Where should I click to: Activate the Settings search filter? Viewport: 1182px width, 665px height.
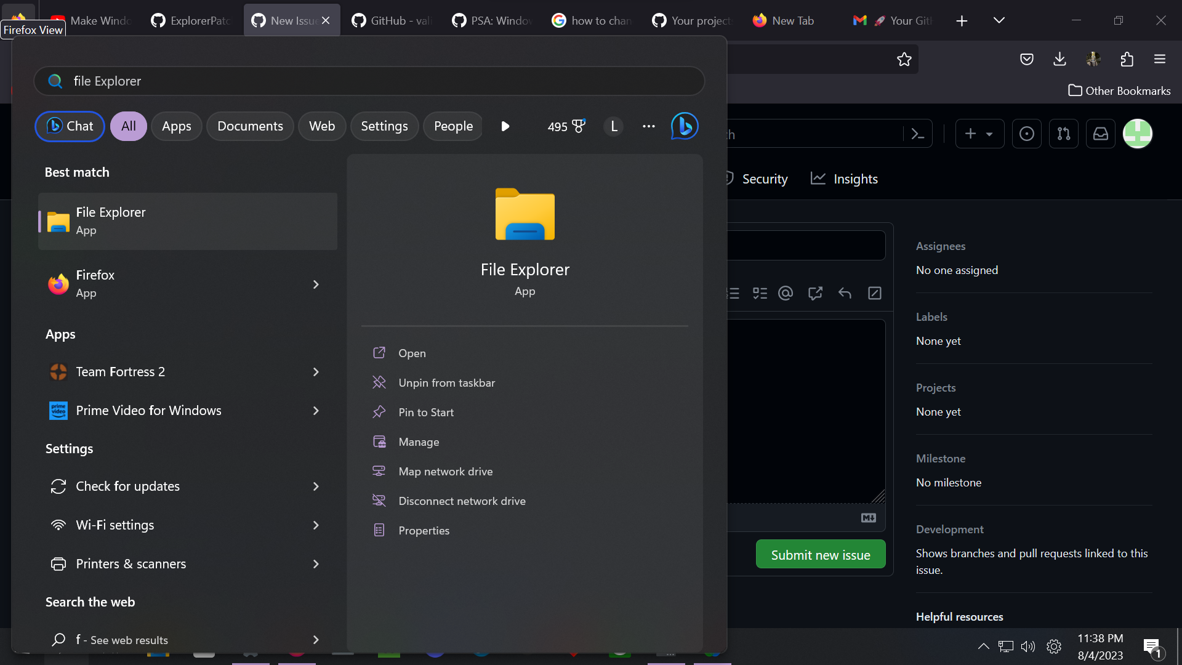pyautogui.click(x=384, y=126)
